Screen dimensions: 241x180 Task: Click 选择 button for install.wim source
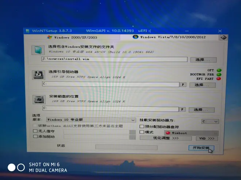[x=203, y=60]
